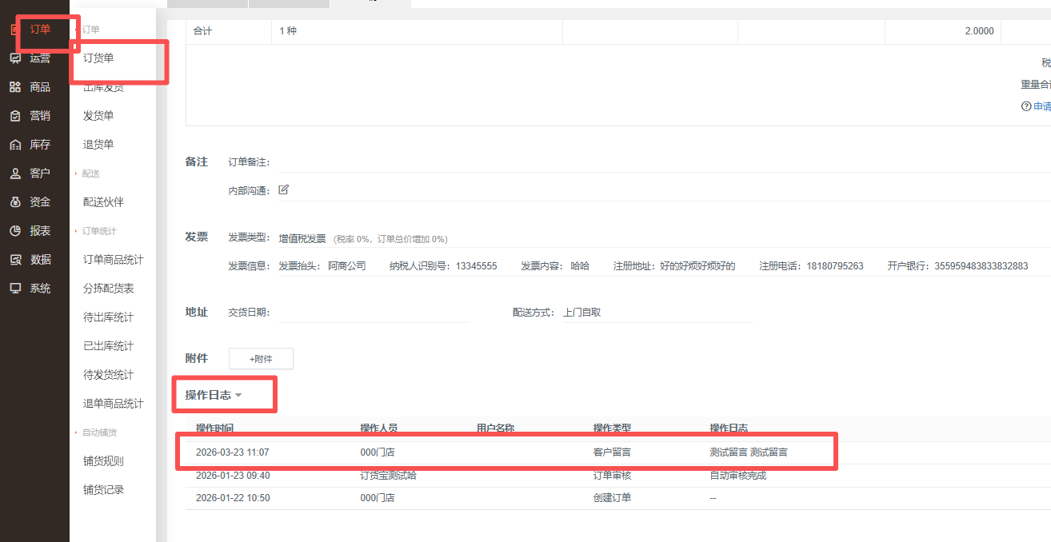This screenshot has height=542, width=1051.
Task: Add an attachment with +附件 button
Action: [x=261, y=359]
